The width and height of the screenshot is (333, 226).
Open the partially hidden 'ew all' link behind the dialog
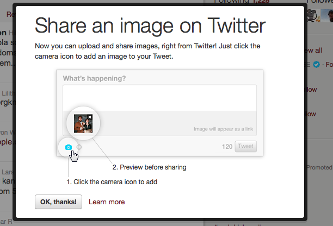(313, 51)
